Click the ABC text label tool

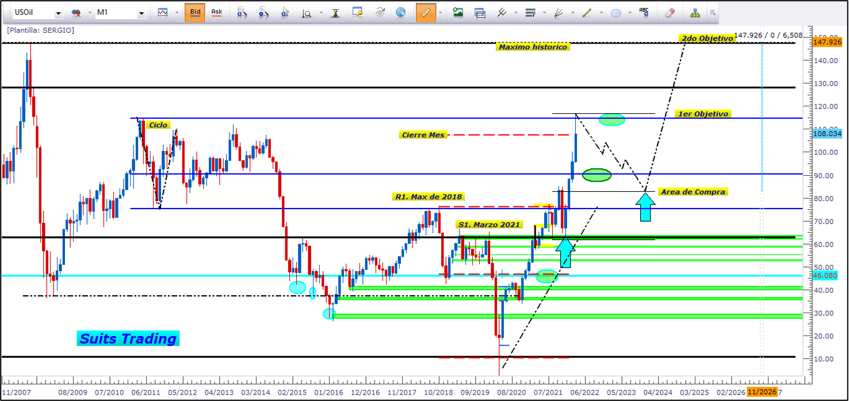pyautogui.click(x=644, y=12)
